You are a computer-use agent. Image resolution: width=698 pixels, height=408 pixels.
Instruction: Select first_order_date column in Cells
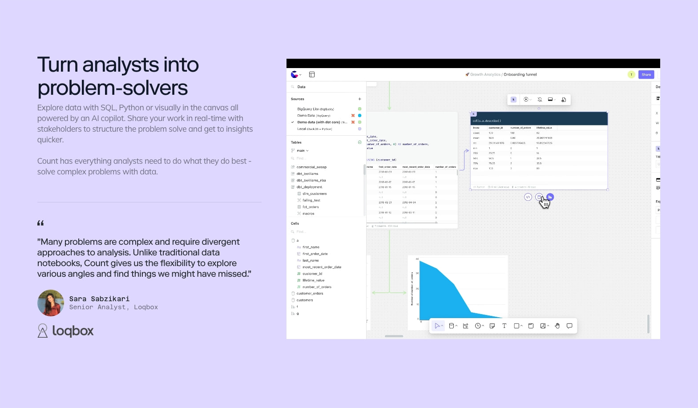pyautogui.click(x=315, y=254)
